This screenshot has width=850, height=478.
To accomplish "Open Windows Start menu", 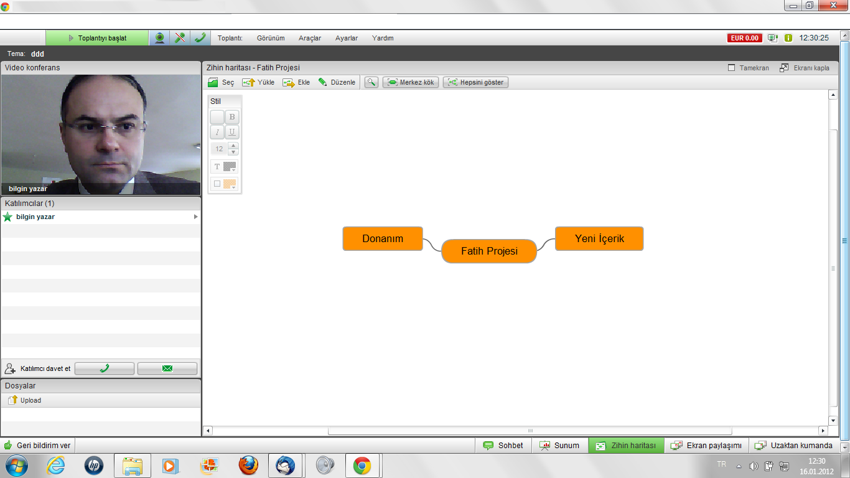I will click(x=16, y=466).
